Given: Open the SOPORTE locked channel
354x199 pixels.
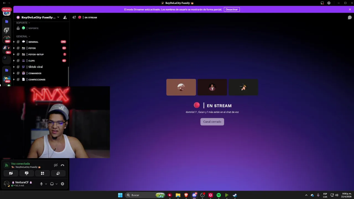Looking at the screenshot, I should pos(41,28).
